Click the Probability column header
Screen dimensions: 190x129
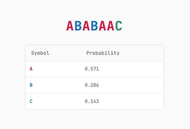click(x=103, y=53)
